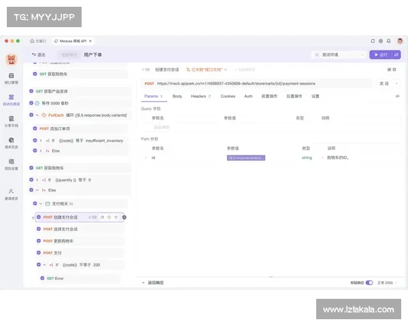This screenshot has width=408, height=326.
Task: Click the clock icon of the wait step
Action: (x=37, y=103)
